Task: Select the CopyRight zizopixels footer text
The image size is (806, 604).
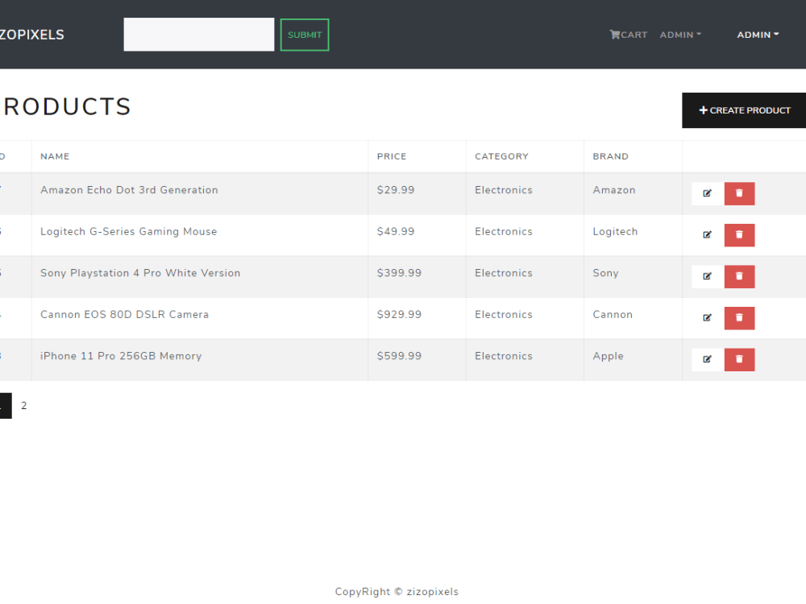Action: [x=397, y=592]
